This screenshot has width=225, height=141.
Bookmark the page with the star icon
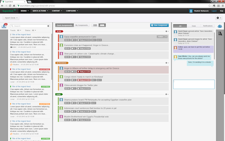point(210,6)
